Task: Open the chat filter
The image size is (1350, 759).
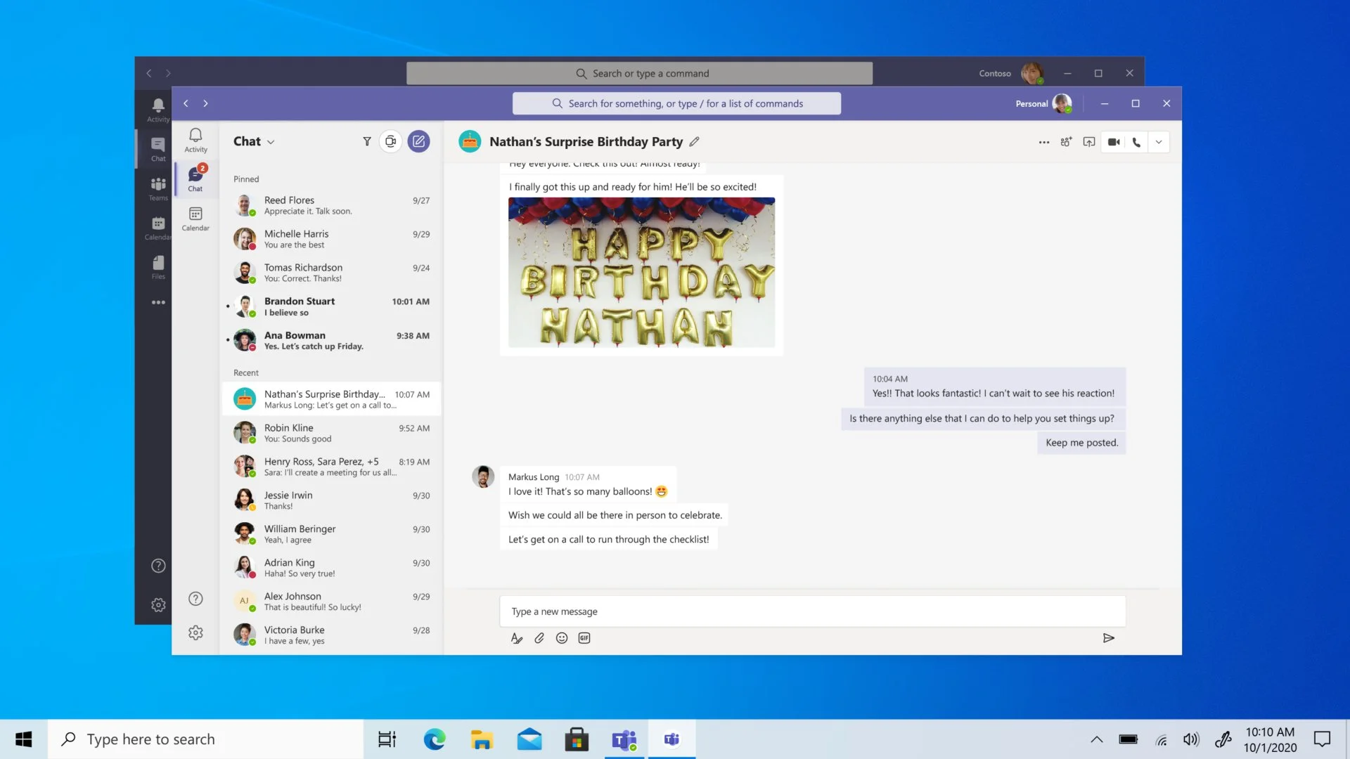Action: [367, 141]
